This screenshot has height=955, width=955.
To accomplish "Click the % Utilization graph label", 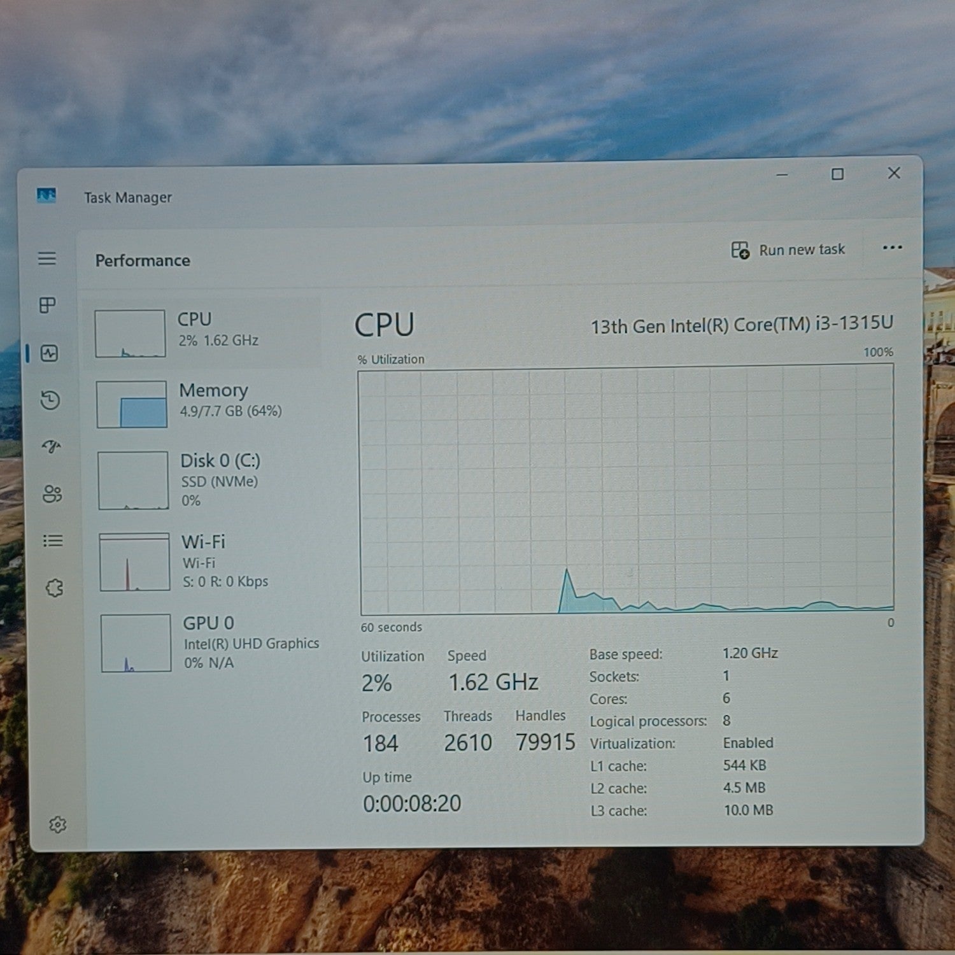I will click(391, 359).
